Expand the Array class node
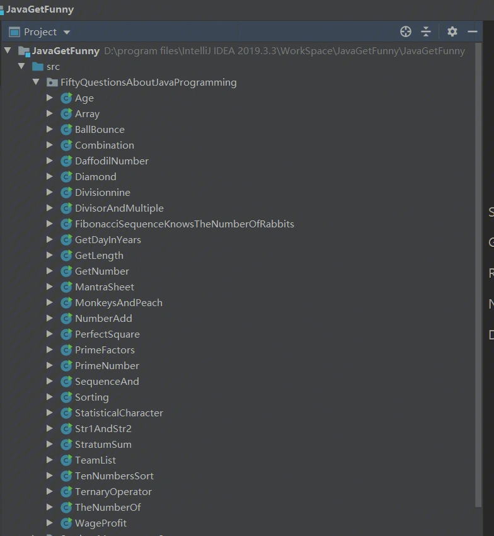The image size is (494, 536). pos(50,113)
